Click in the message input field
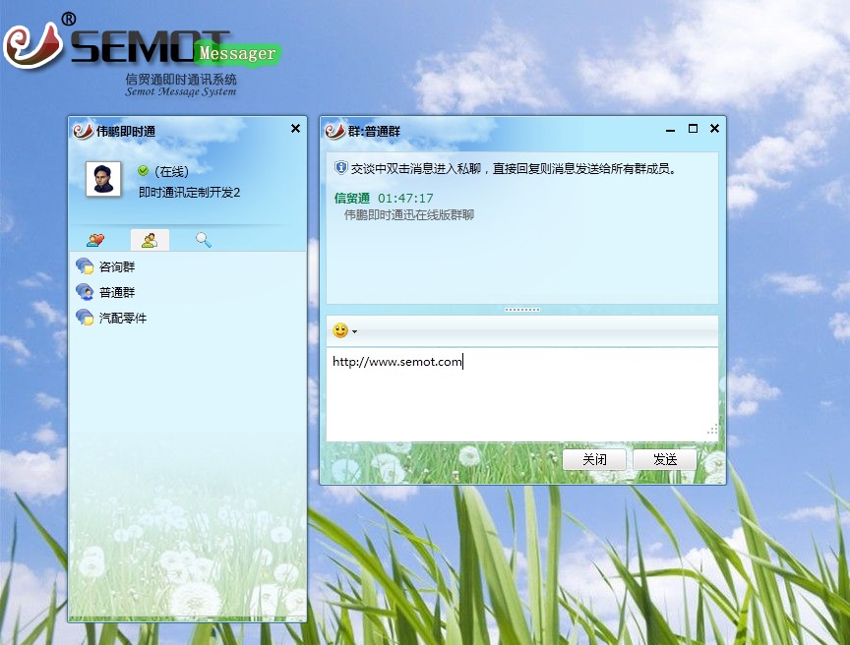 [x=522, y=394]
